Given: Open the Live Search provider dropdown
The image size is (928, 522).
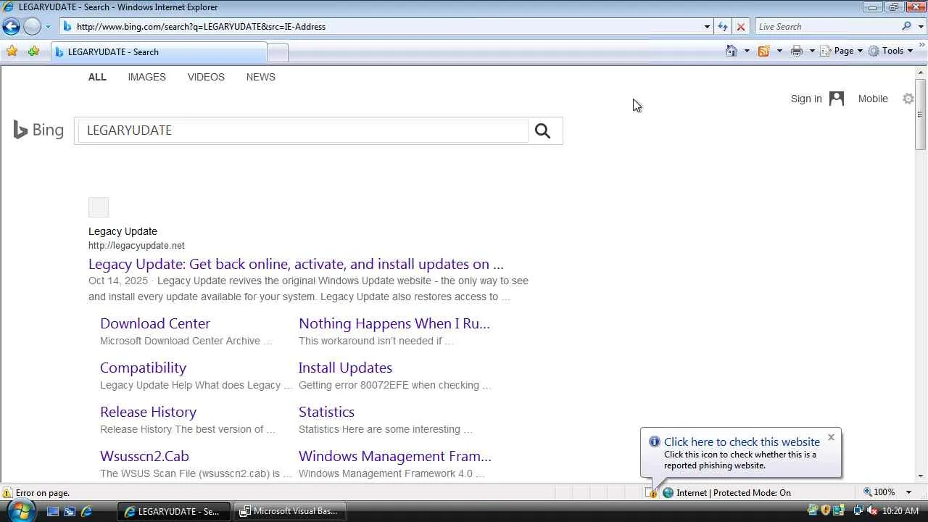Looking at the screenshot, I should point(921,27).
